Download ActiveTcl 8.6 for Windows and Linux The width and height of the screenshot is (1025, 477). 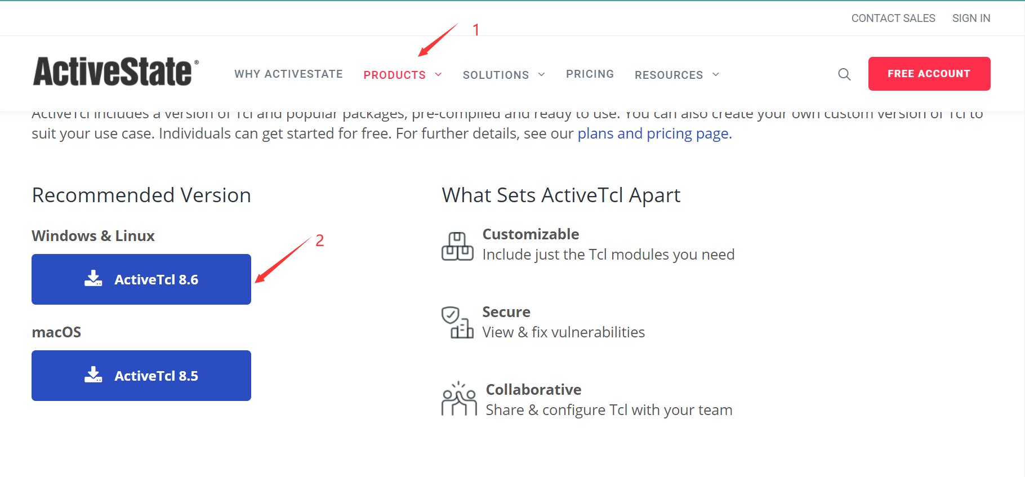[x=141, y=279]
